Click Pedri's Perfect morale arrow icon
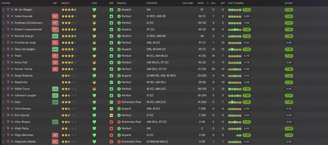Viewport: 328px width, 145px height. tap(119, 56)
